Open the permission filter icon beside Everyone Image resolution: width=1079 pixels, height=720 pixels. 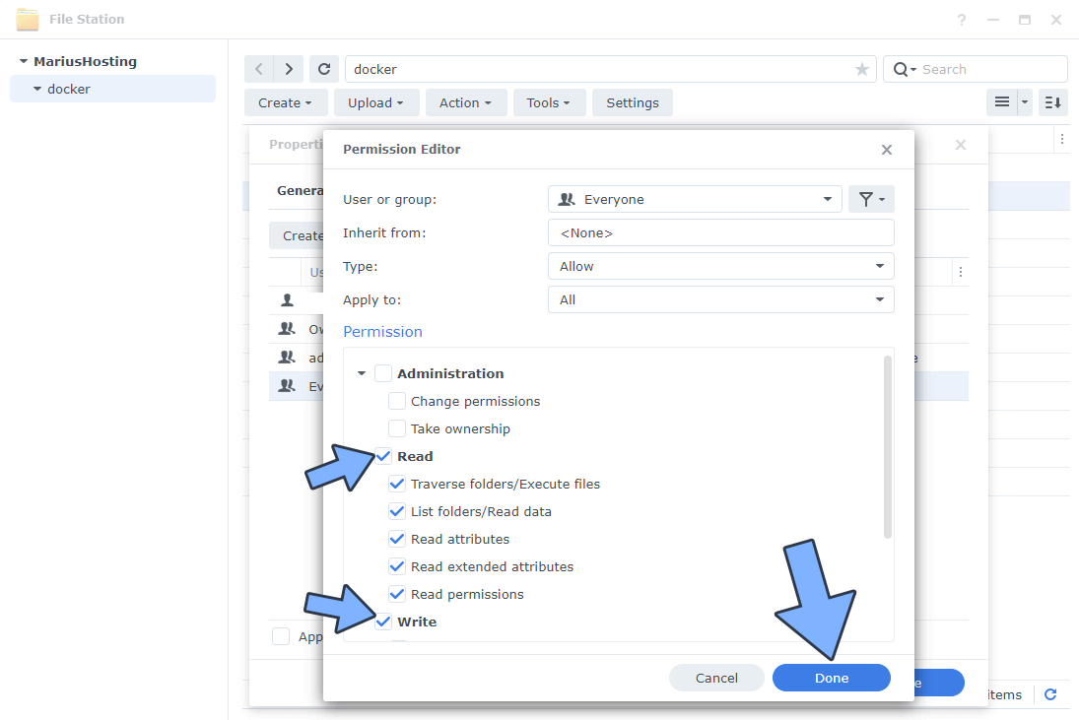871,199
